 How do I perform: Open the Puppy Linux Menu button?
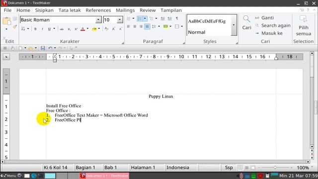(x=8, y=176)
